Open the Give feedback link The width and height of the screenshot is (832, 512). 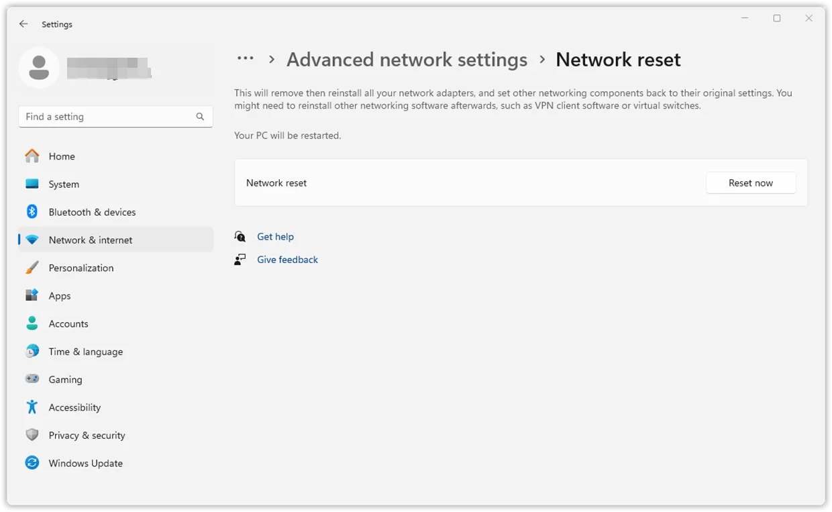point(287,260)
